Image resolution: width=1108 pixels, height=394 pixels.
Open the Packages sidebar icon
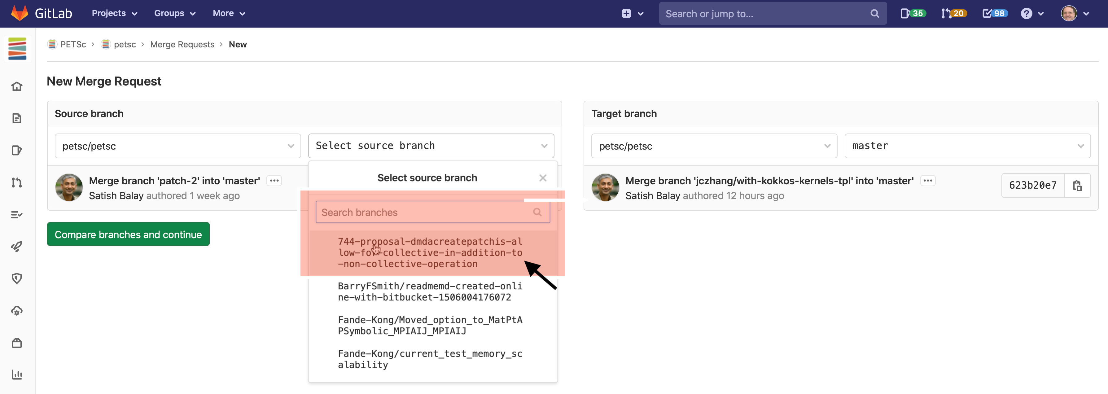(x=17, y=343)
